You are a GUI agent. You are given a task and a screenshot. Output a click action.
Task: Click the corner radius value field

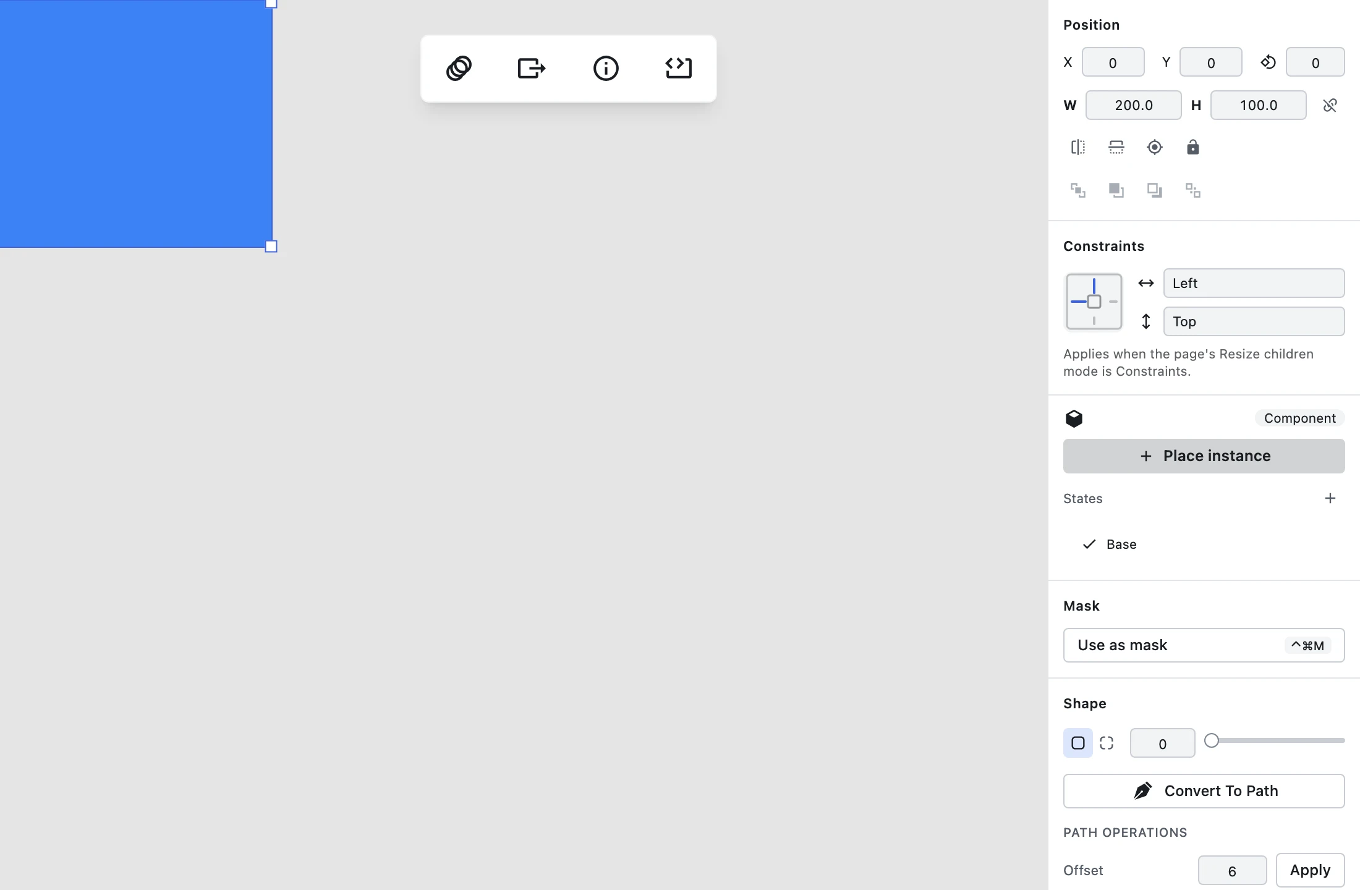pyautogui.click(x=1162, y=743)
